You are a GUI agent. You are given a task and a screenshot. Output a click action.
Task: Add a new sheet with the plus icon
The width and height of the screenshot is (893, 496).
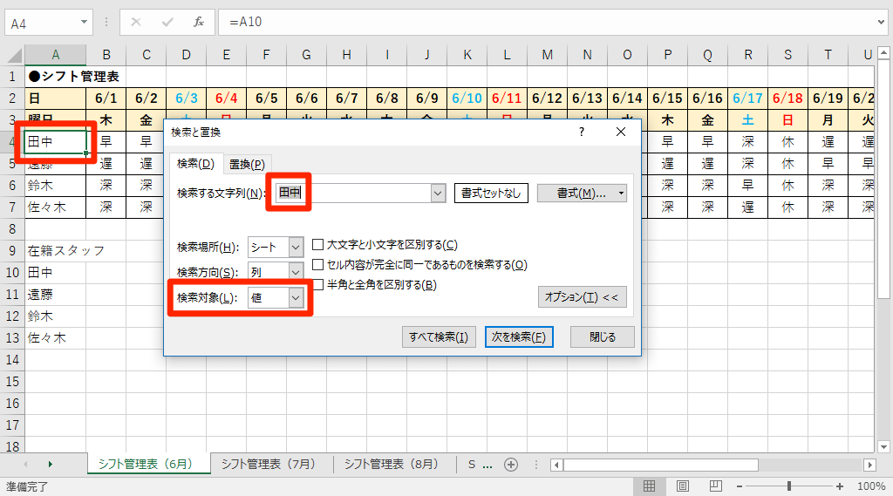click(x=511, y=465)
